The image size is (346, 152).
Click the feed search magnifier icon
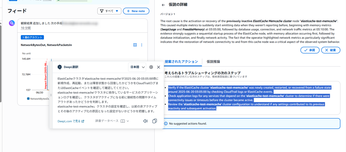click(12, 23)
